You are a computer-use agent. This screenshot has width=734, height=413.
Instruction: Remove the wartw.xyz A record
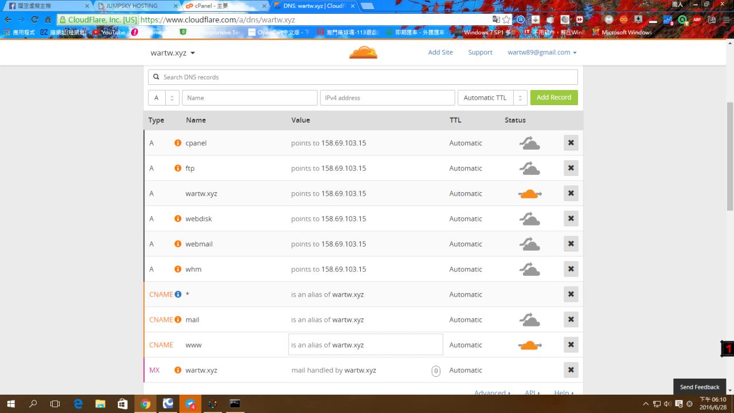571,193
